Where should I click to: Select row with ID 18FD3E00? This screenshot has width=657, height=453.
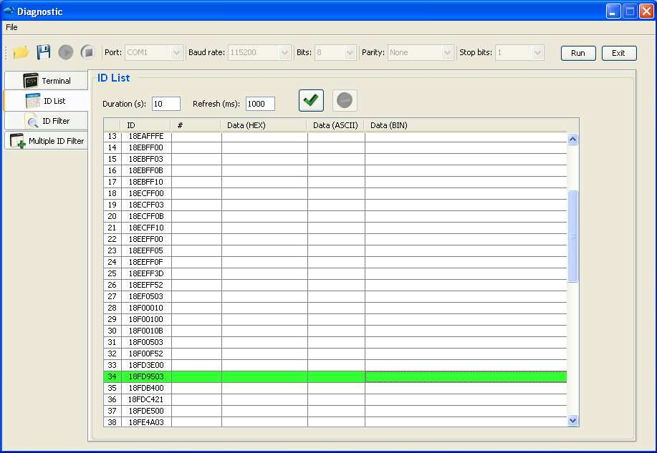pos(335,365)
